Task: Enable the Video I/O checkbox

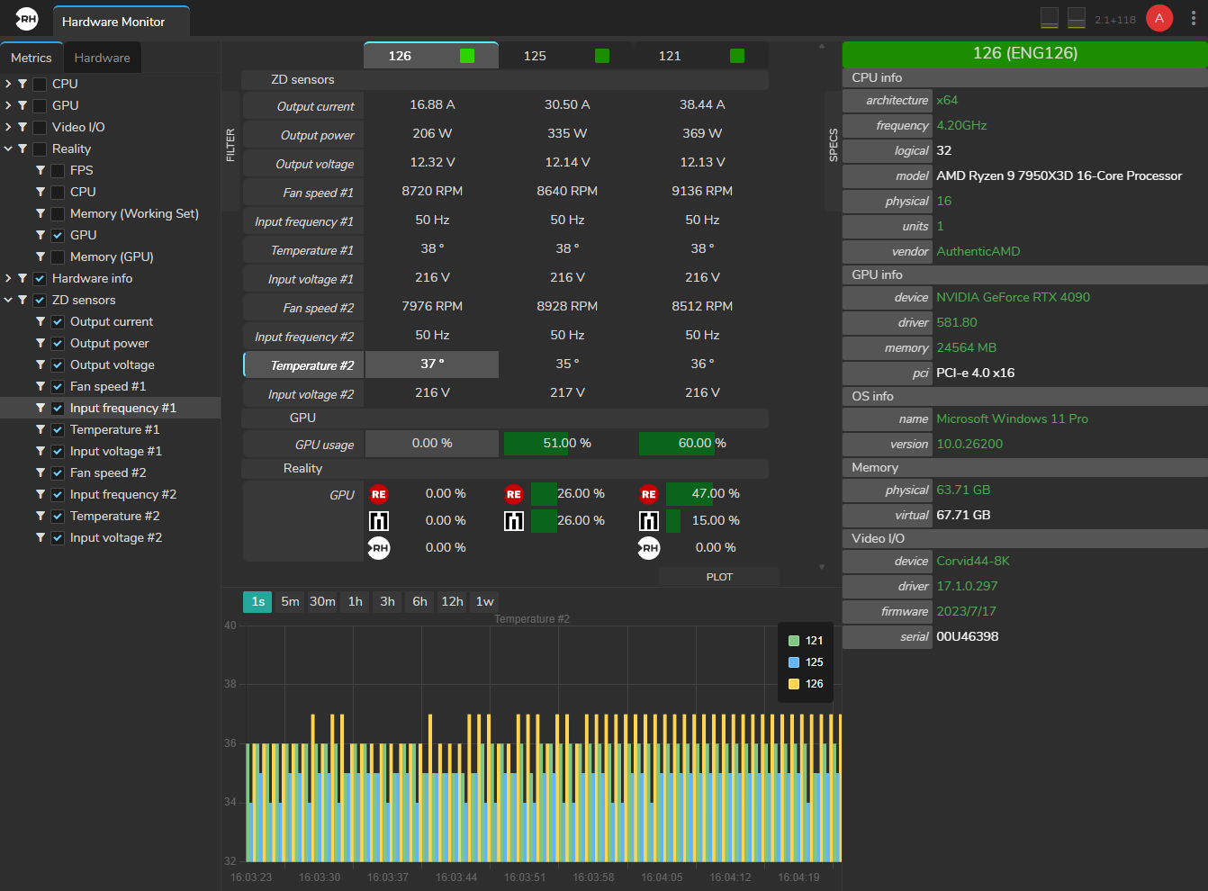Action: pyautogui.click(x=40, y=127)
